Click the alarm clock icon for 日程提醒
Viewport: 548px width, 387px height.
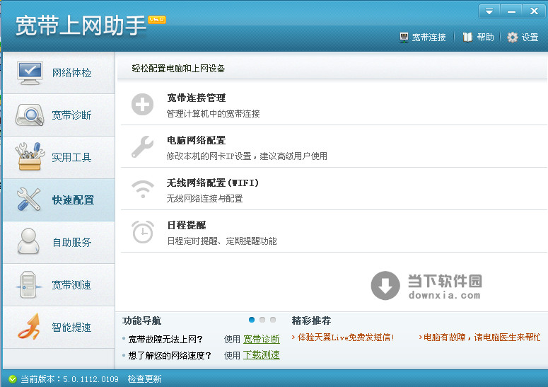(x=143, y=232)
